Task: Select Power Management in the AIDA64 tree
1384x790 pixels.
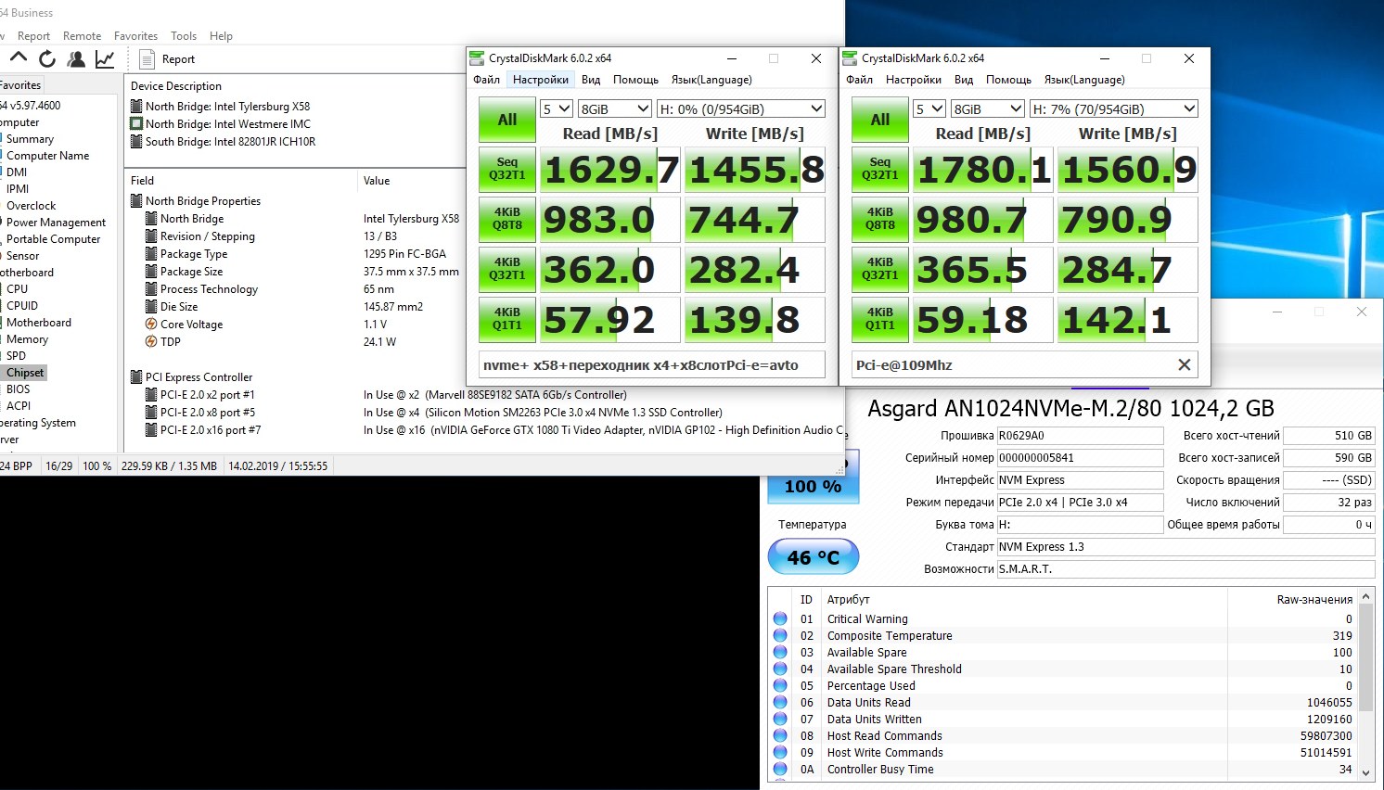Action: pos(56,223)
